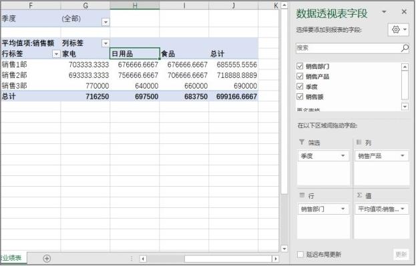Viewport: 416px width, 266px height.
Task: Toggle the 销售额 field checkbox
Action: [300, 97]
